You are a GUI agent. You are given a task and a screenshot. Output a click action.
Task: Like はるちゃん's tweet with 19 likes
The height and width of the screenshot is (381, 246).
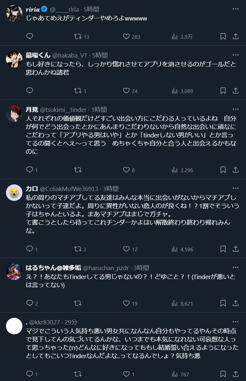point(126,303)
